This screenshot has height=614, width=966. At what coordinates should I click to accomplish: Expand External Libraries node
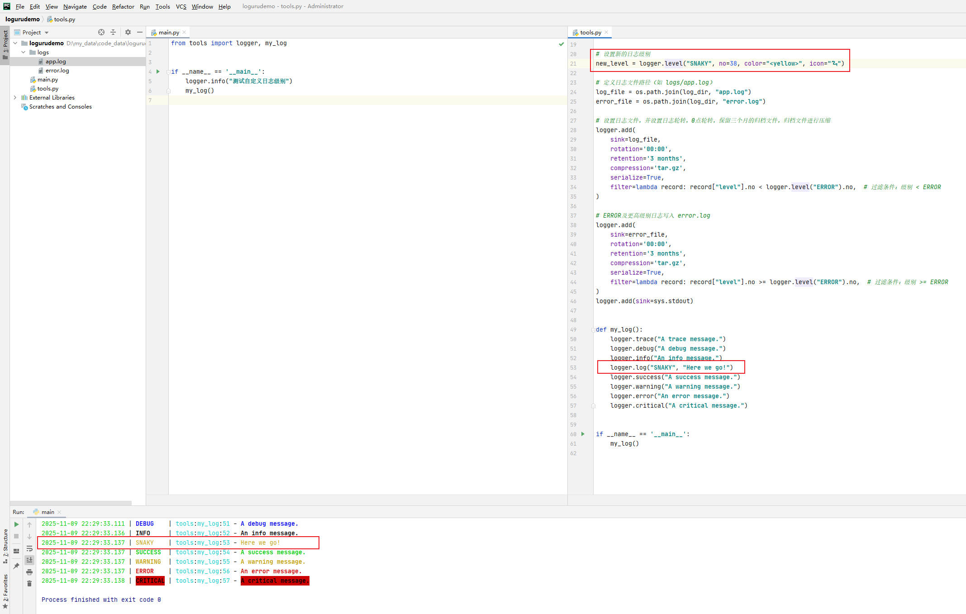coord(15,97)
